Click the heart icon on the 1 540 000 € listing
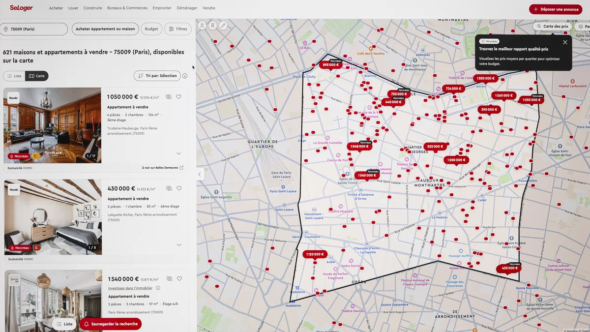Viewport: 590px width, 332px height. pos(179,278)
